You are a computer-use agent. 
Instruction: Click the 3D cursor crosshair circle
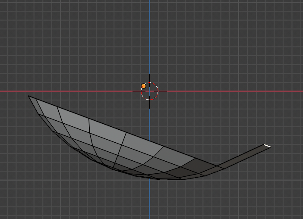coord(150,91)
